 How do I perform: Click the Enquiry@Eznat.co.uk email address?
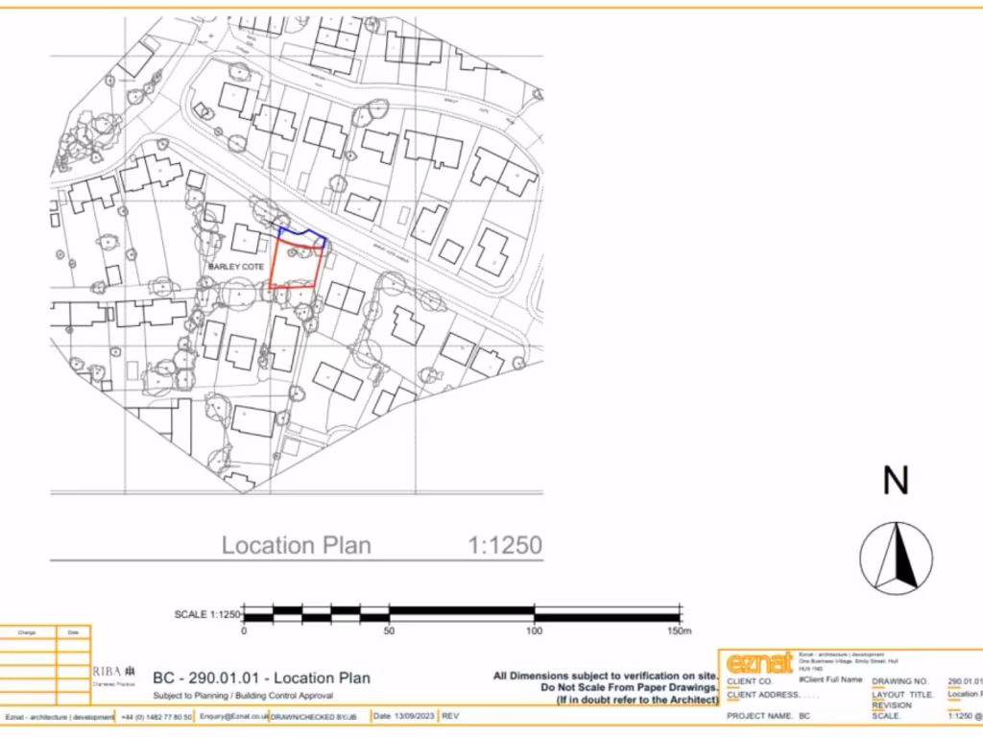coord(231,716)
